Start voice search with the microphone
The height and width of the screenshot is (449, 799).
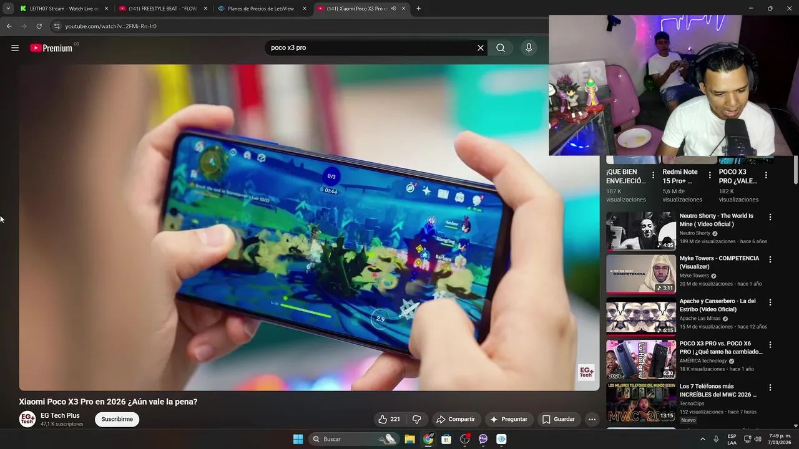[x=529, y=48]
